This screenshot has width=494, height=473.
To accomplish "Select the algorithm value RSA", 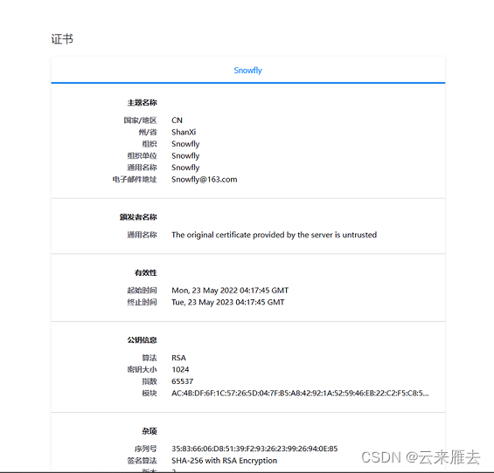I will pos(178,358).
